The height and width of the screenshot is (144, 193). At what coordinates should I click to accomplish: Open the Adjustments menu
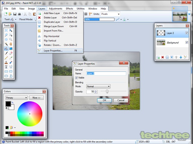55,9
